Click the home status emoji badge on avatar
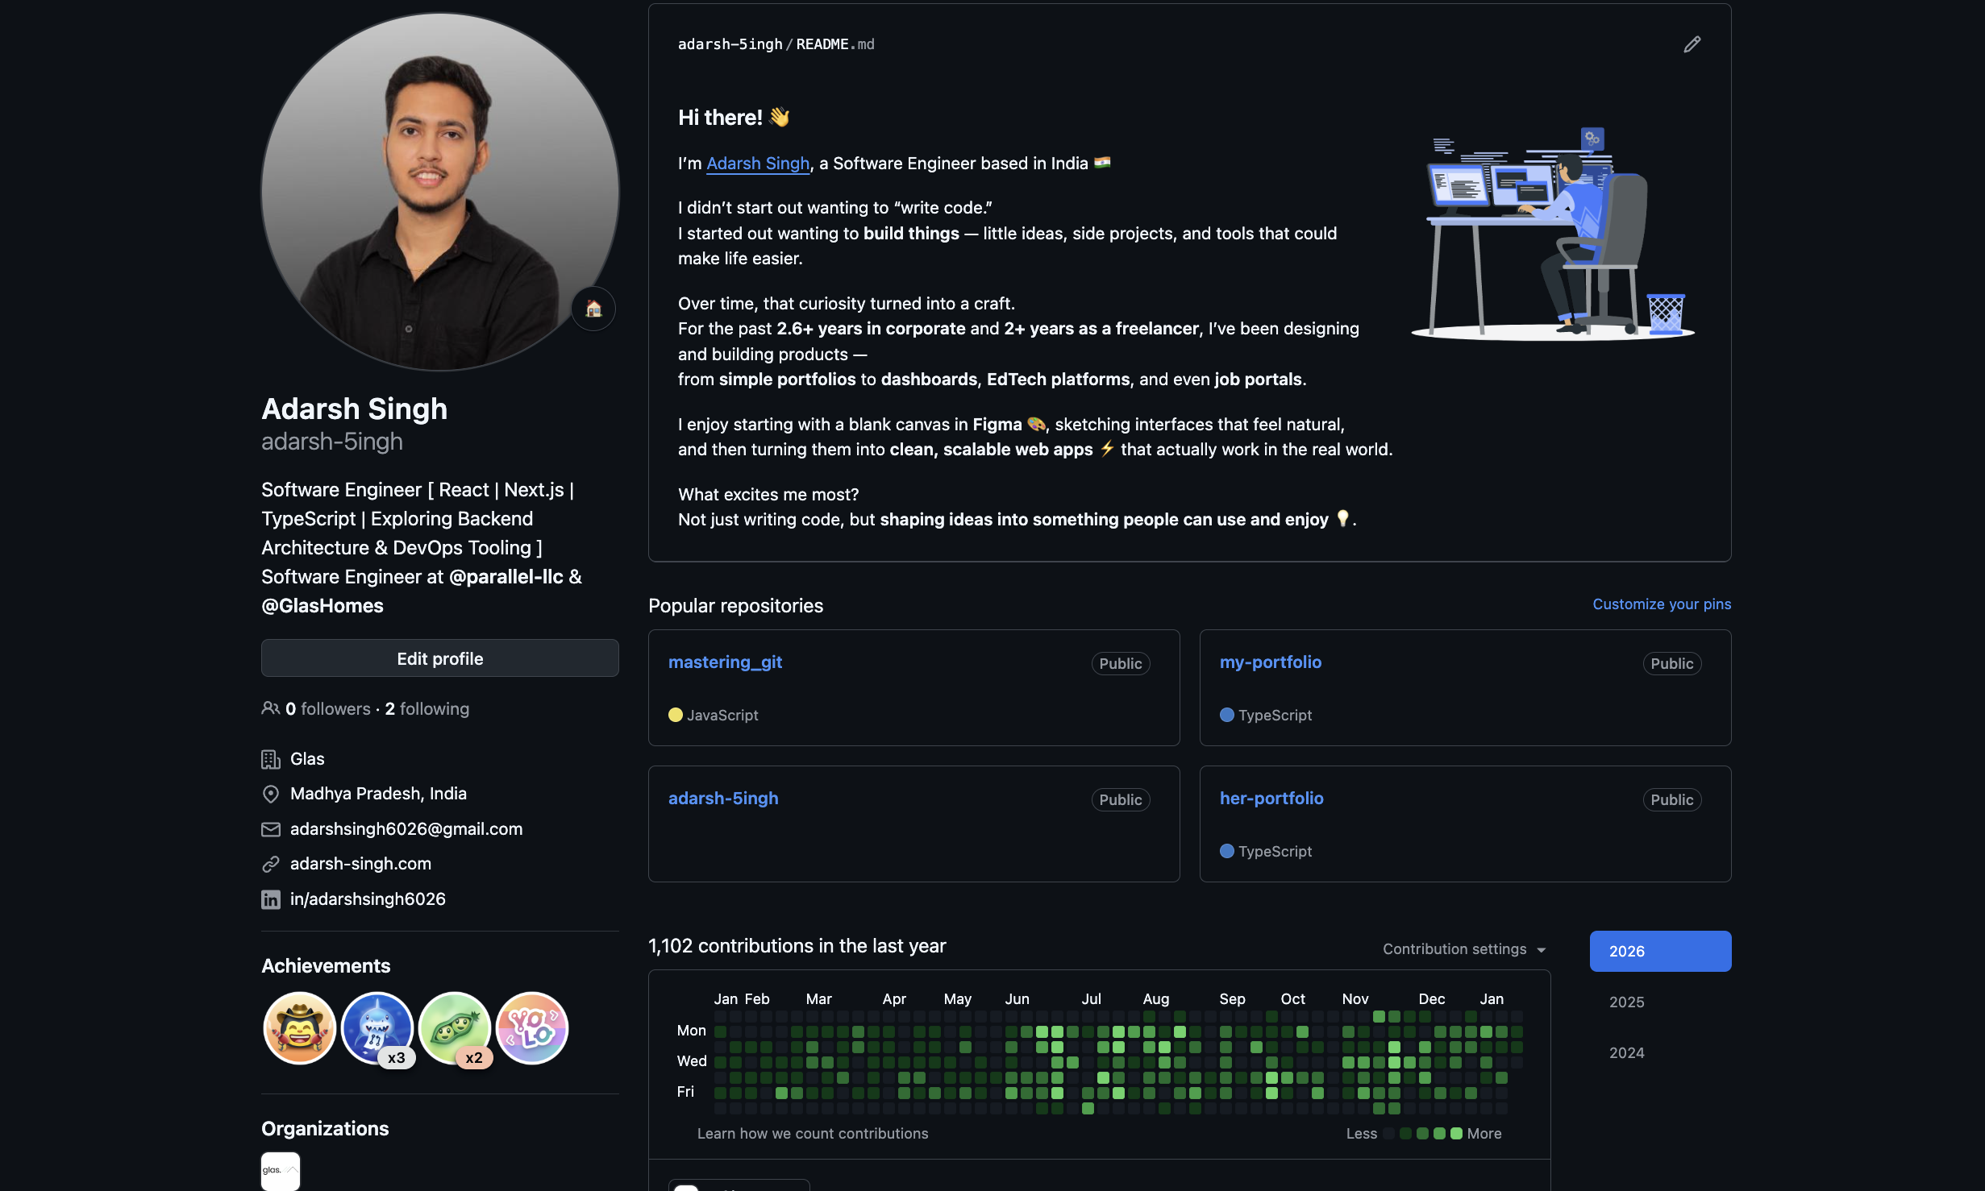1985x1191 pixels. pos(593,309)
